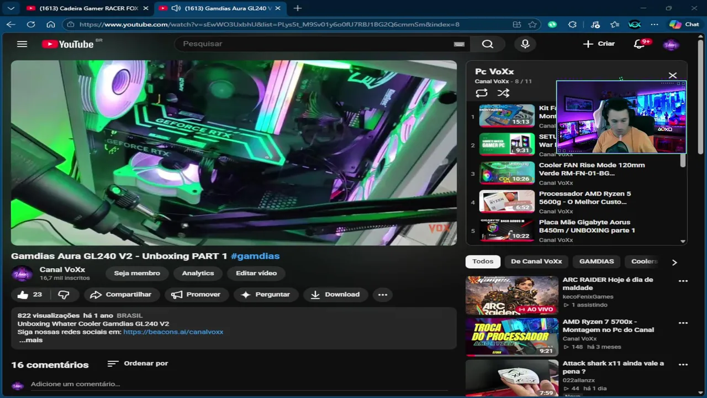The height and width of the screenshot is (398, 707).
Task: Click the Download button
Action: pos(335,295)
